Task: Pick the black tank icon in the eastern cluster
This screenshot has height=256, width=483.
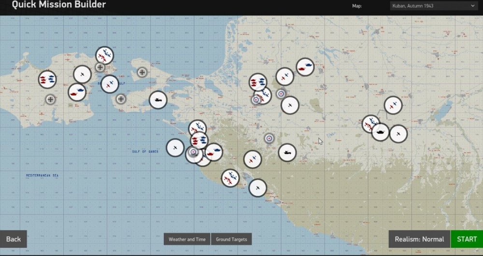Action: 381,132
